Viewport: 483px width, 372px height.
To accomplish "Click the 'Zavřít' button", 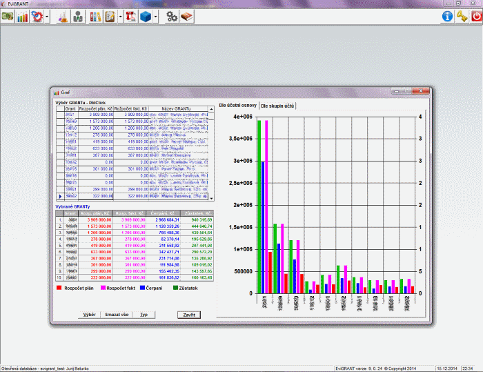I will [x=189, y=314].
